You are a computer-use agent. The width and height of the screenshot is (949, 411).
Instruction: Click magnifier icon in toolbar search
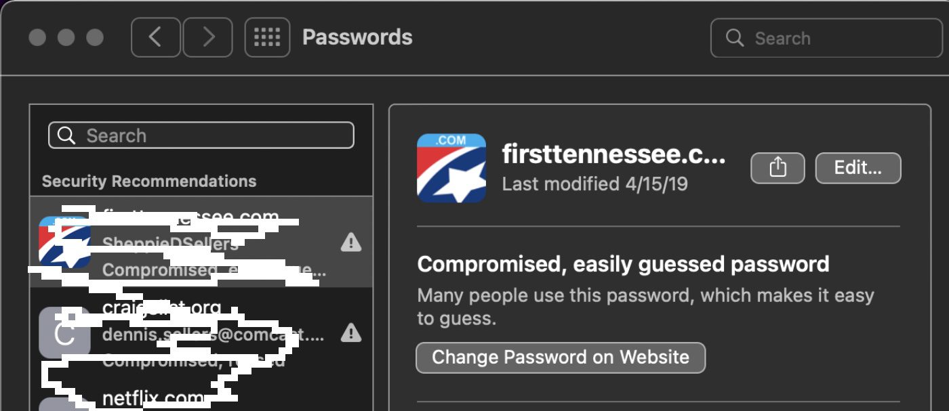pyautogui.click(x=735, y=38)
